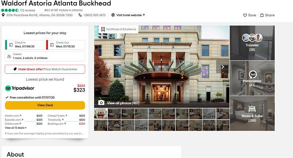Click the map pin address icon
The height and width of the screenshot is (158, 293).
click(x=3, y=15)
